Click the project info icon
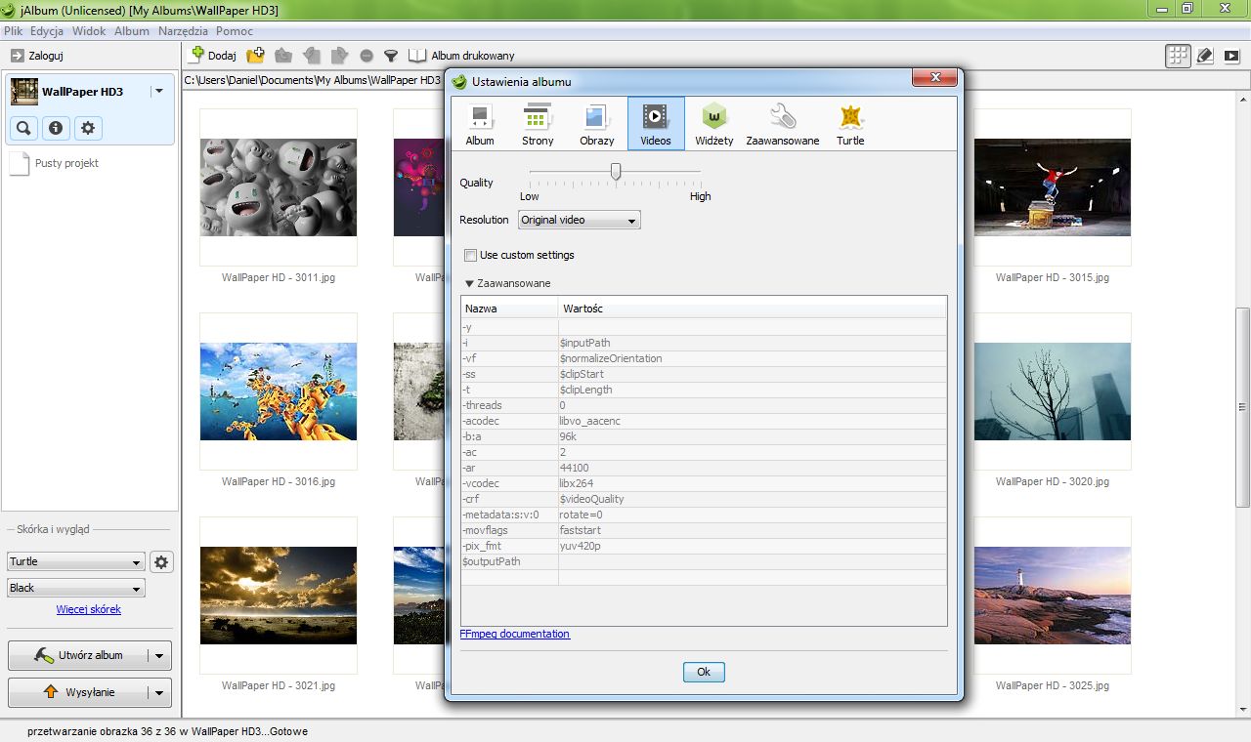 click(x=56, y=128)
